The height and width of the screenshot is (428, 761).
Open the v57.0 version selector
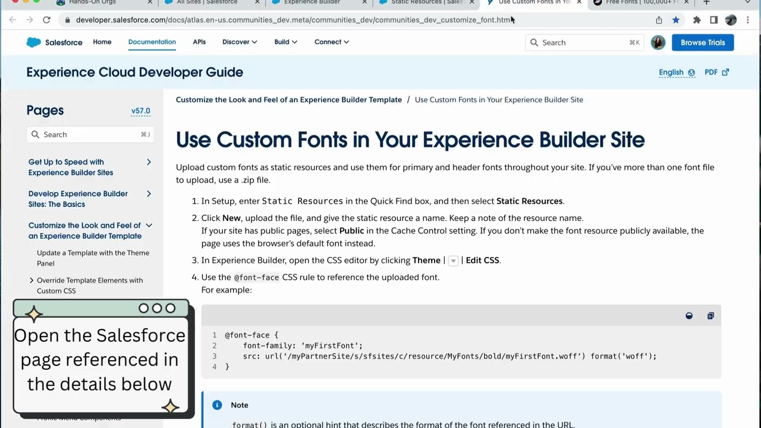point(140,111)
